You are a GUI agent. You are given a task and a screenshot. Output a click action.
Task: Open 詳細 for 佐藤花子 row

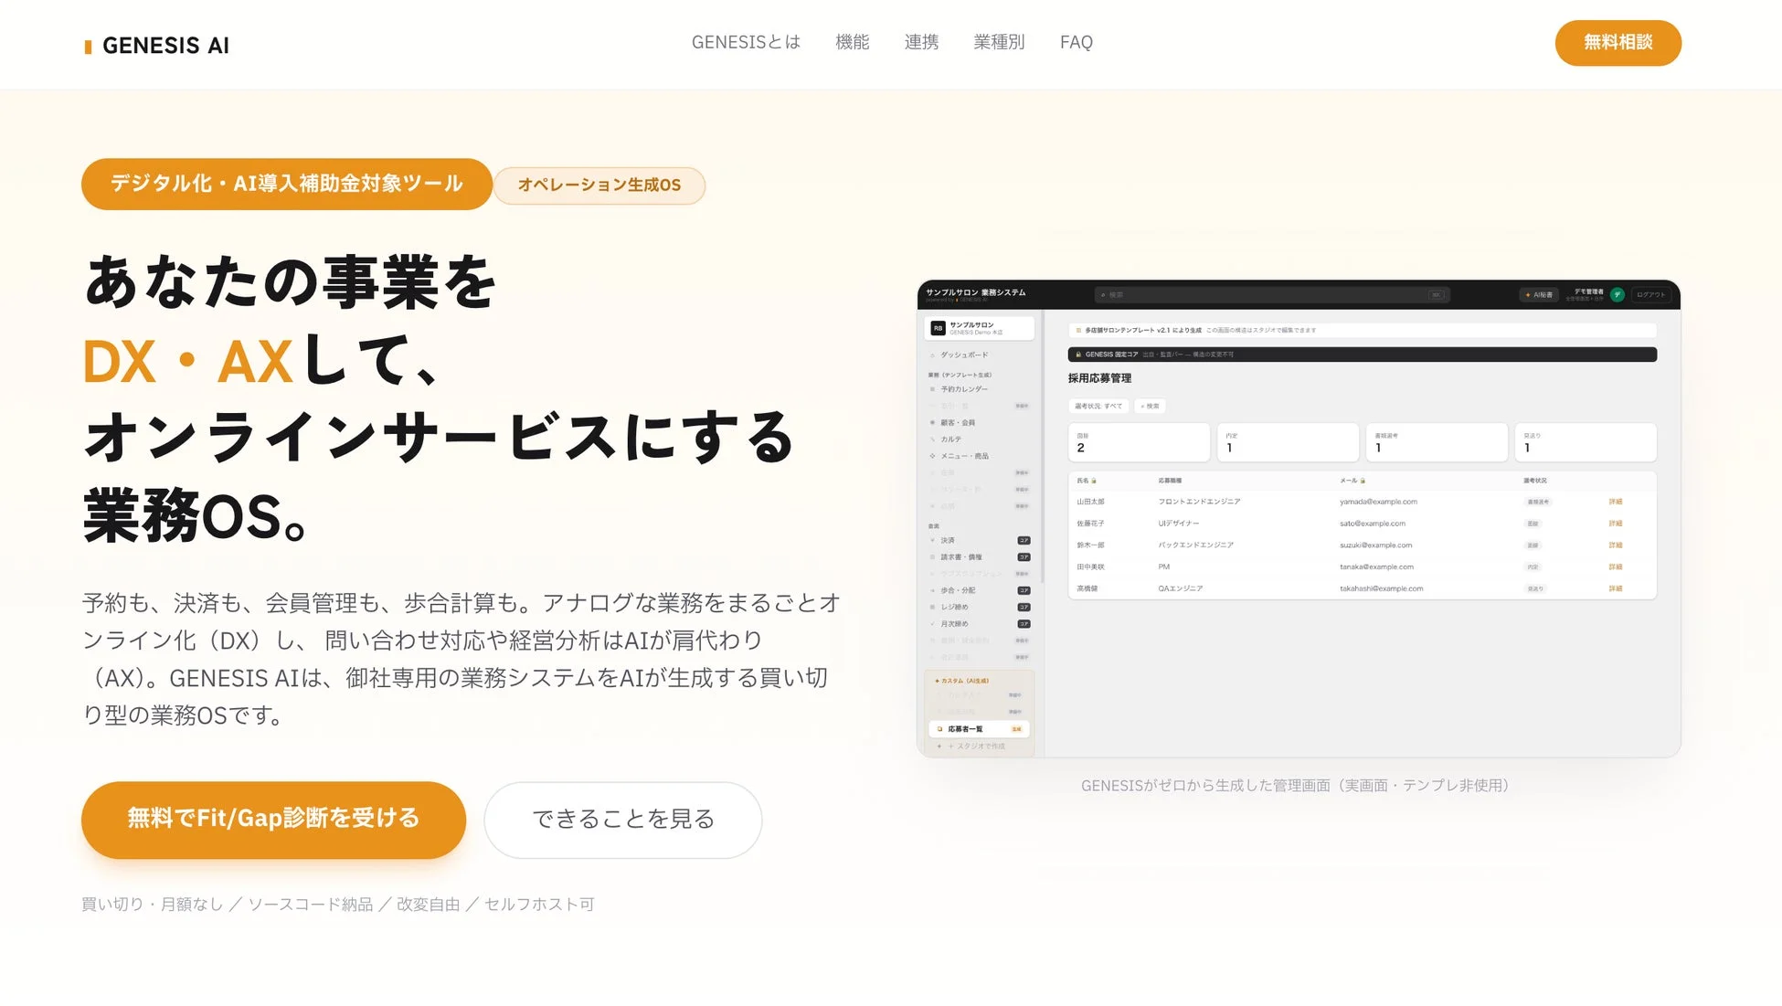[1616, 524]
